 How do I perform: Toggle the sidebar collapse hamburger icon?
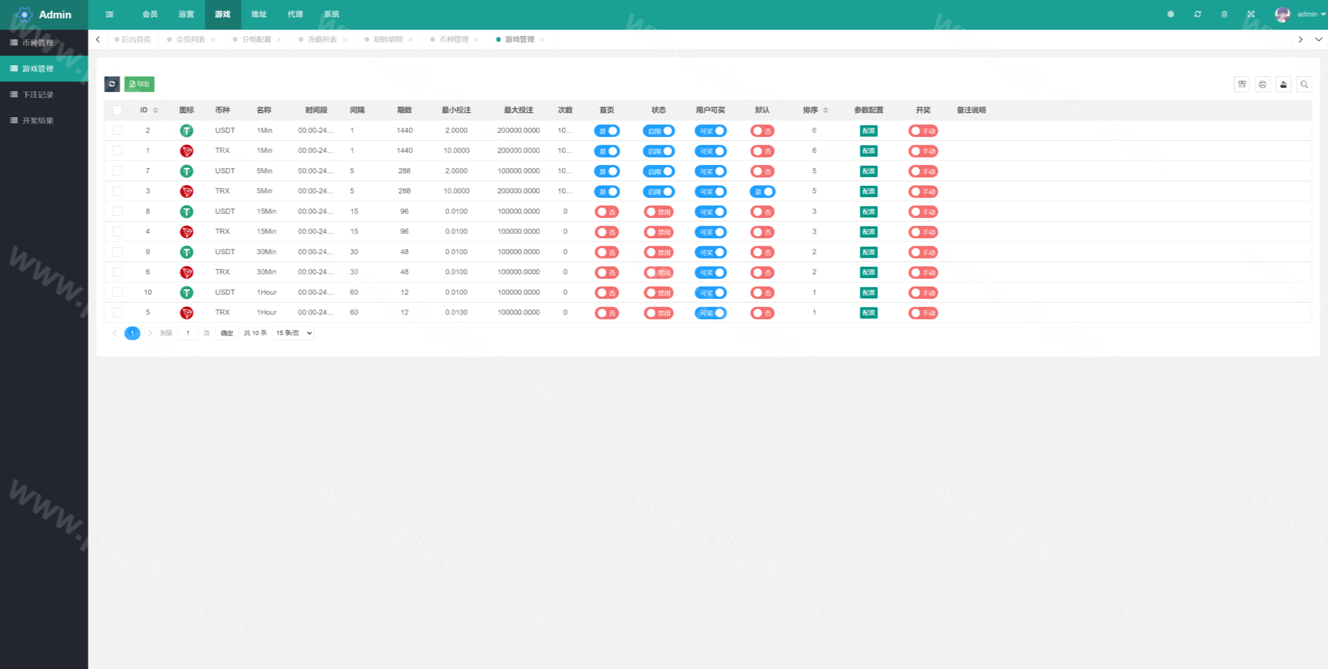pyautogui.click(x=109, y=15)
